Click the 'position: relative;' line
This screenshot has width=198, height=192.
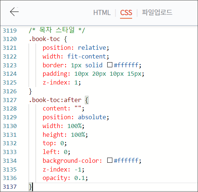click(x=76, y=48)
